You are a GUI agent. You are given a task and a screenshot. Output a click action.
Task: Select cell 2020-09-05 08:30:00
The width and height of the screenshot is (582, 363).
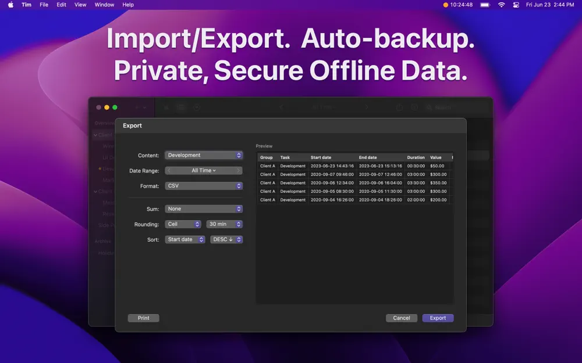(x=332, y=192)
